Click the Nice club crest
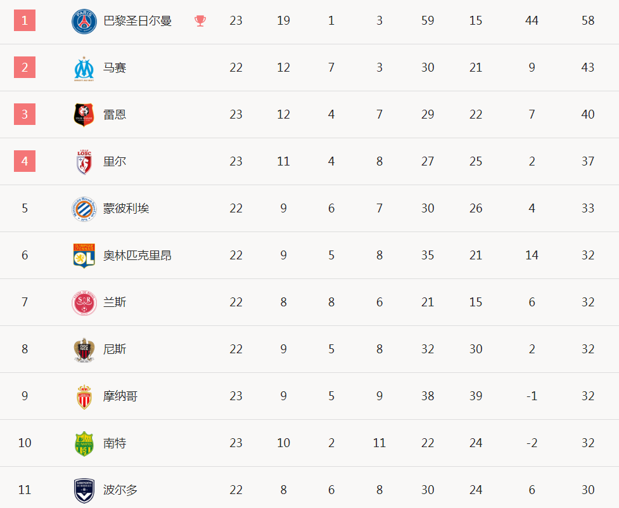 click(x=84, y=349)
